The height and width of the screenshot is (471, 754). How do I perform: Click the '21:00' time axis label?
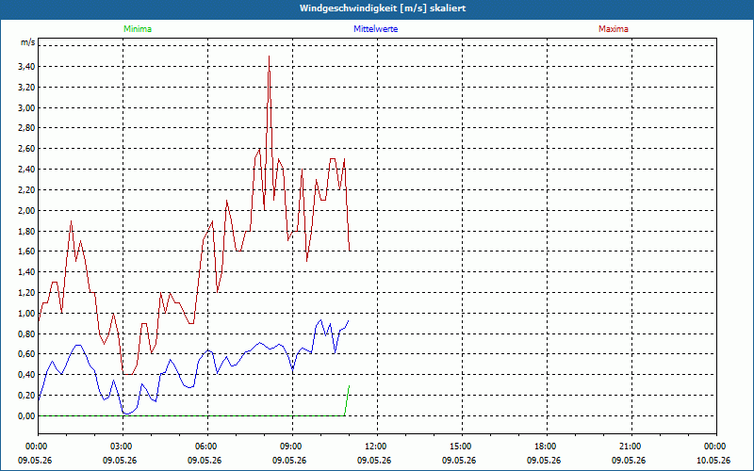click(631, 447)
